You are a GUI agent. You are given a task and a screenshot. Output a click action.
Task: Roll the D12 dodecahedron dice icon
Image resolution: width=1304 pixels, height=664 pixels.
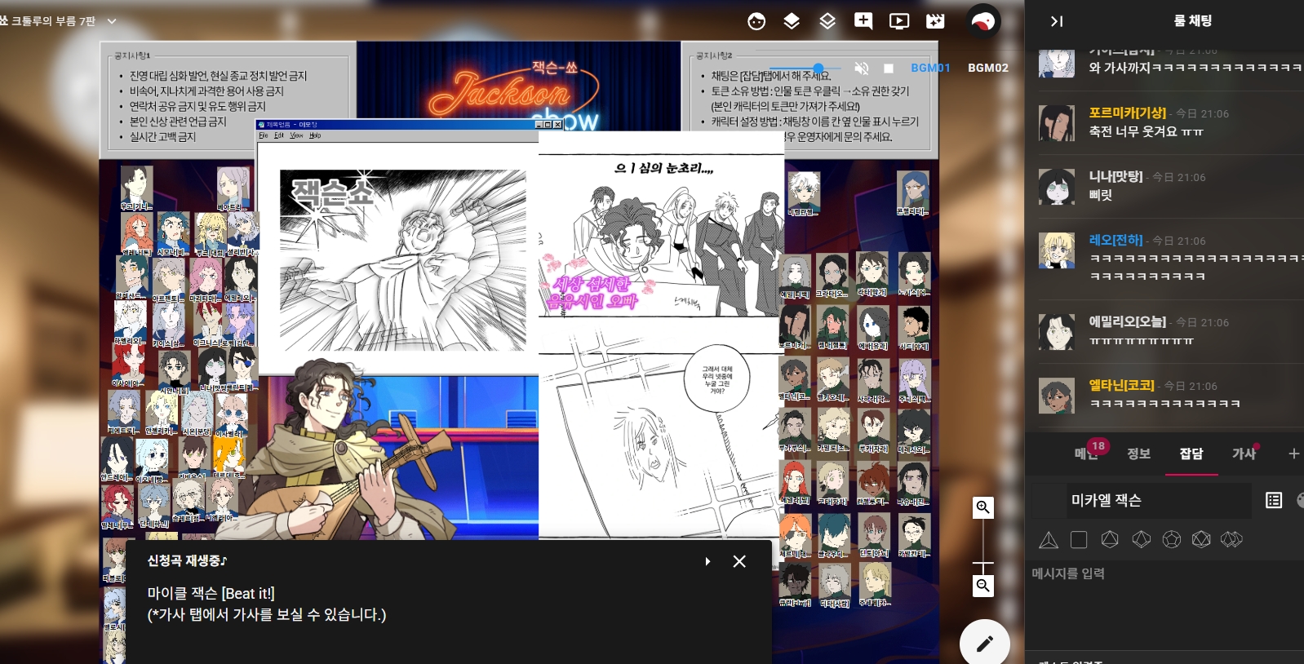[1171, 539]
